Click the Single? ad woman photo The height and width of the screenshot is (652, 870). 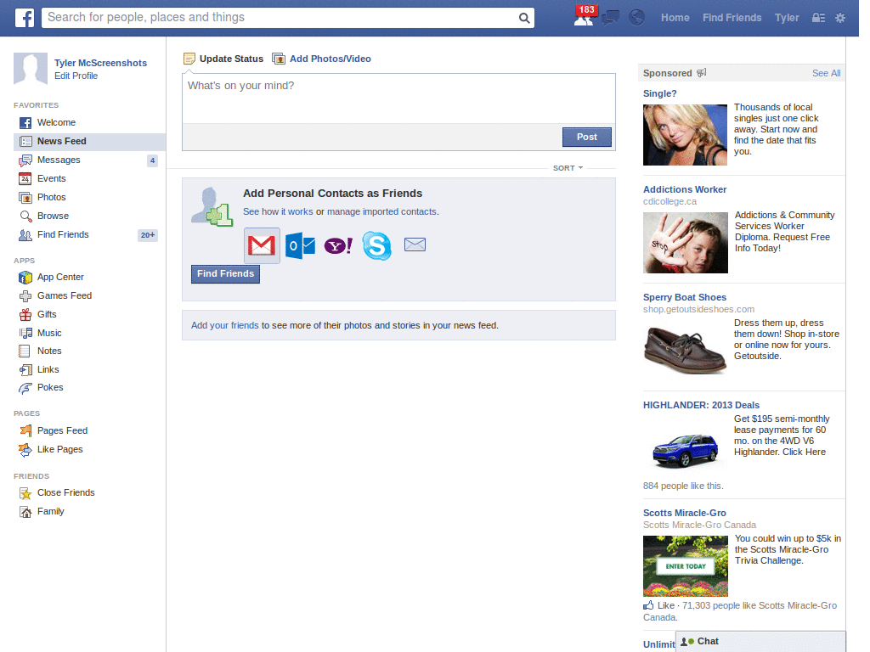(x=686, y=135)
